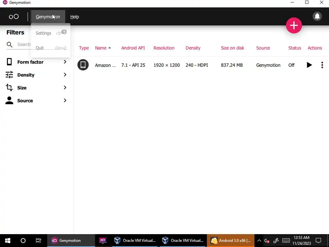The image size is (329, 247).
Task: Click the Size crop icon
Action: (9, 87)
